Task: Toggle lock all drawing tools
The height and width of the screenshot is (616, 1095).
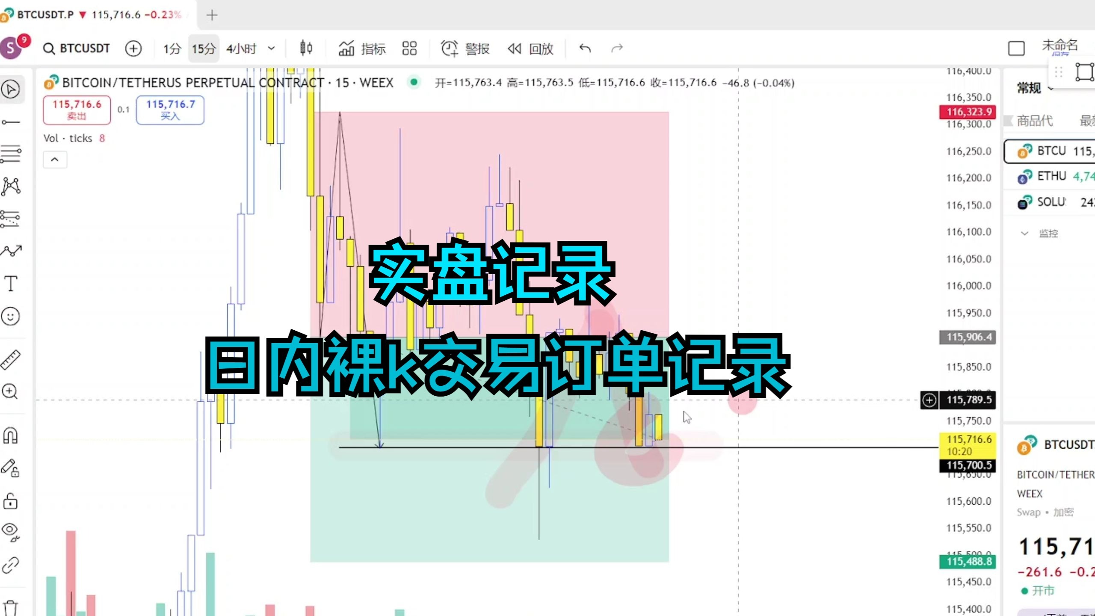Action: pos(11,500)
